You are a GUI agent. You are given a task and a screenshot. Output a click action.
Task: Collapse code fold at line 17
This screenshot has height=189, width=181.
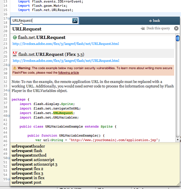pos(9,18)
